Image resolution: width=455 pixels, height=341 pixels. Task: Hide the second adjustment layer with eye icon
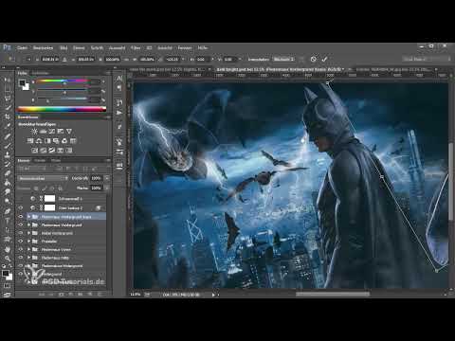[x=21, y=207]
